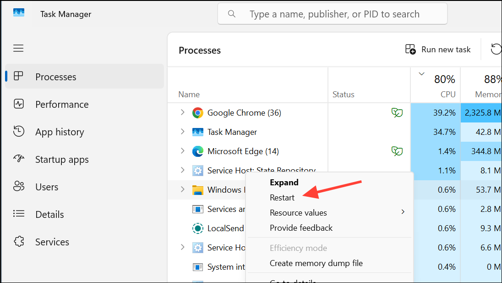
Task: Select Restart from the context menu
Action: (x=282, y=197)
